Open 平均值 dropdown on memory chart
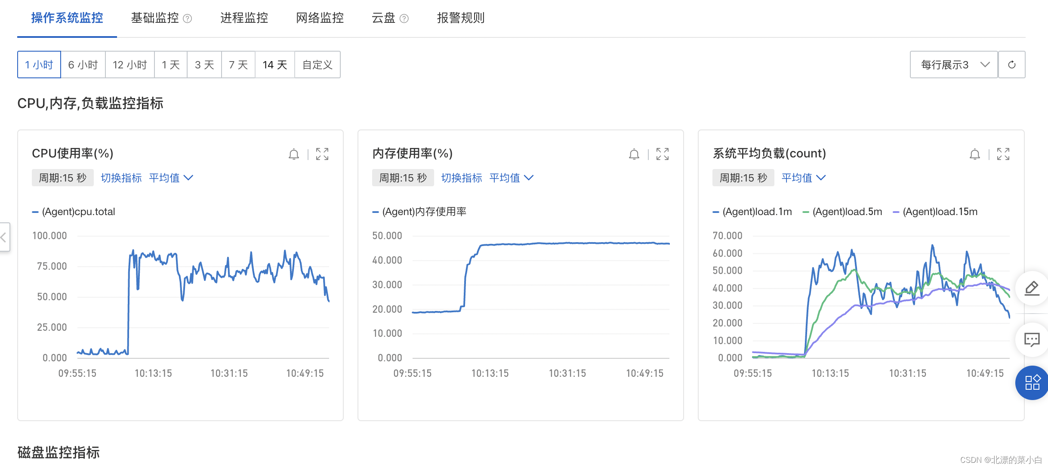 512,178
